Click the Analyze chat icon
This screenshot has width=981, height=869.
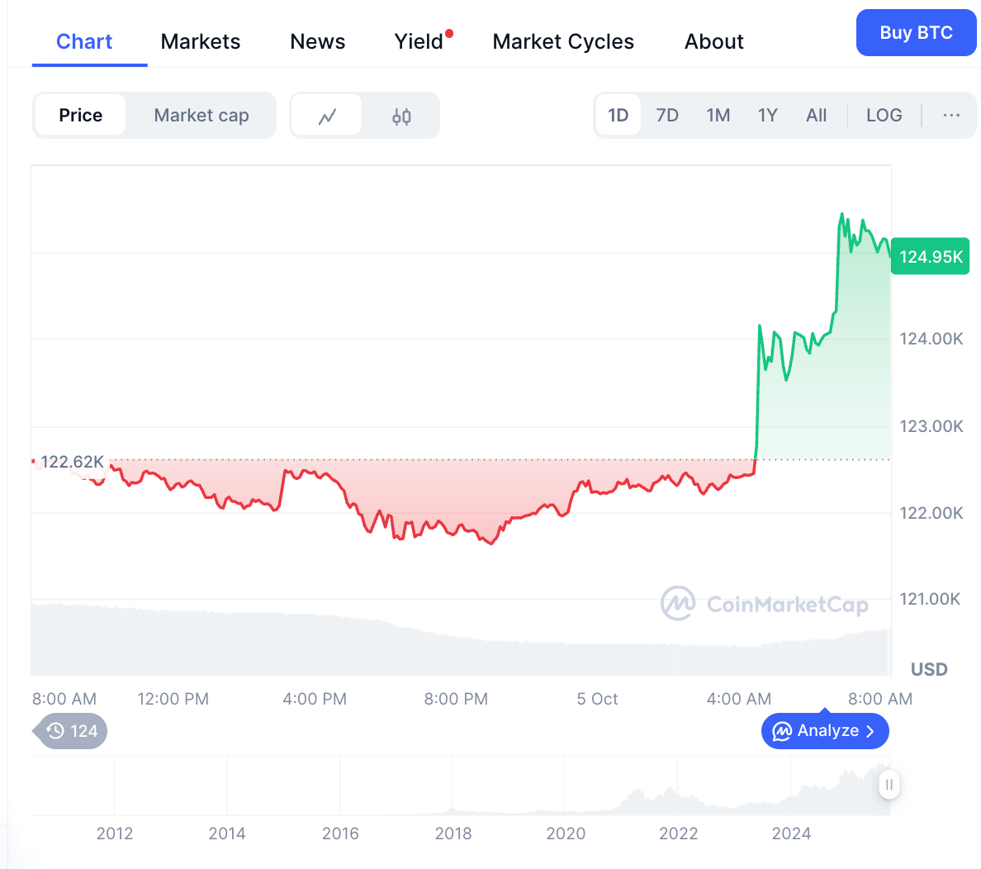click(781, 731)
